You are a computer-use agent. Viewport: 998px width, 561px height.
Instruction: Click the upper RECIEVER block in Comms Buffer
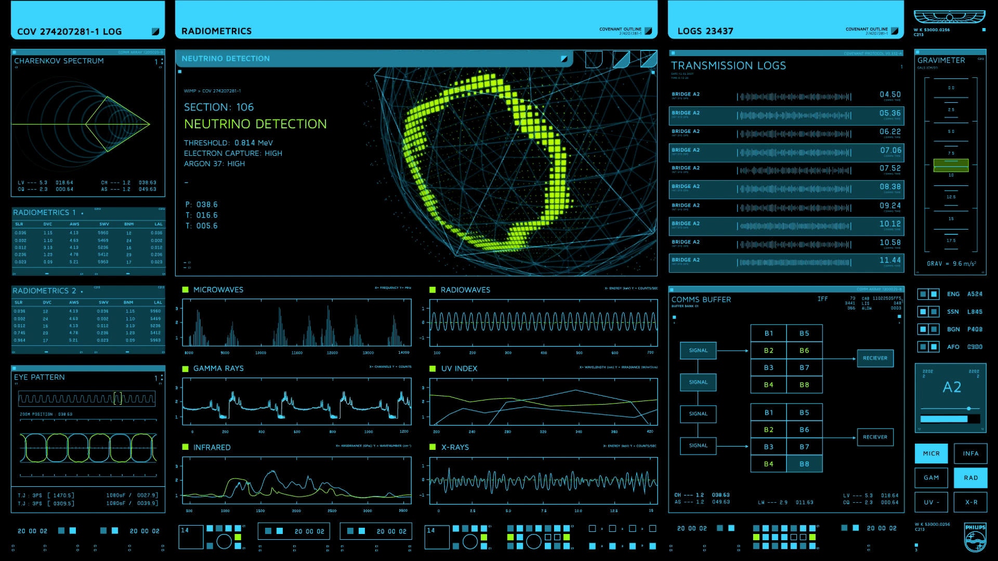[x=875, y=358]
